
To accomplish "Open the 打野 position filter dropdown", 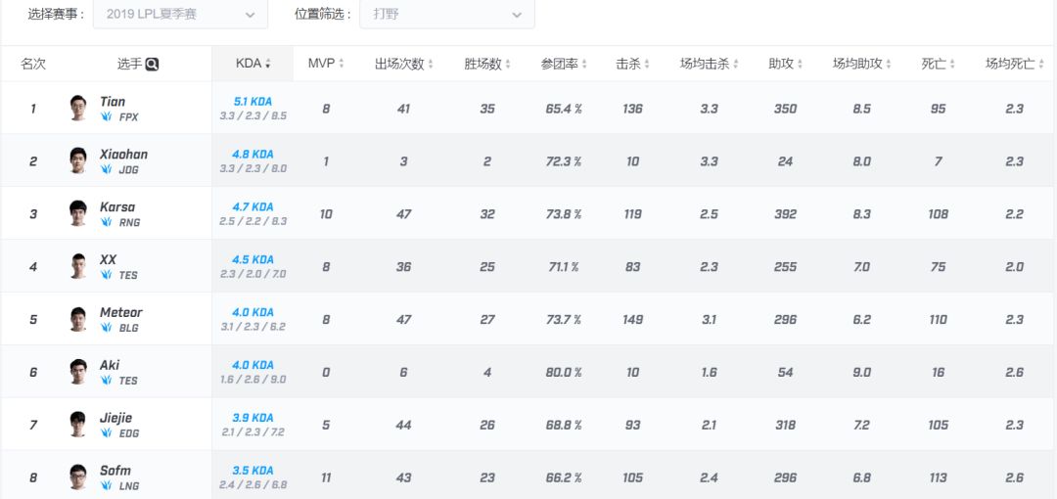I will click(447, 14).
